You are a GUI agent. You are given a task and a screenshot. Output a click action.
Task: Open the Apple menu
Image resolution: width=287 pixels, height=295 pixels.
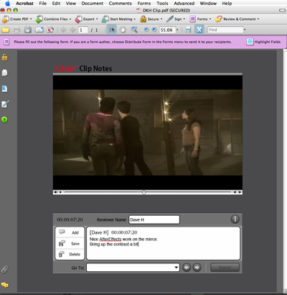7,4
